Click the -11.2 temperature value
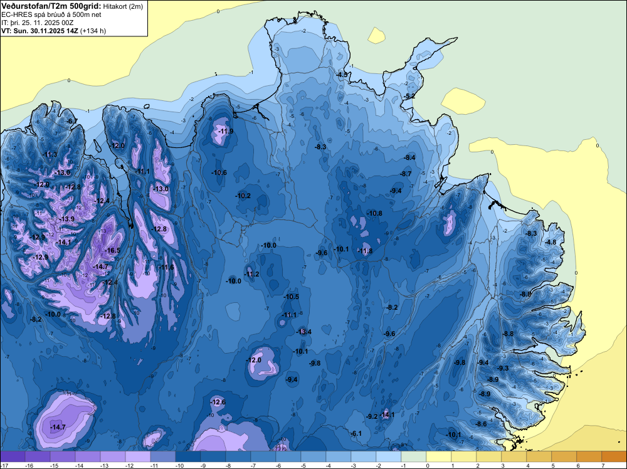Screen dimensions: 627x469 click(x=252, y=274)
